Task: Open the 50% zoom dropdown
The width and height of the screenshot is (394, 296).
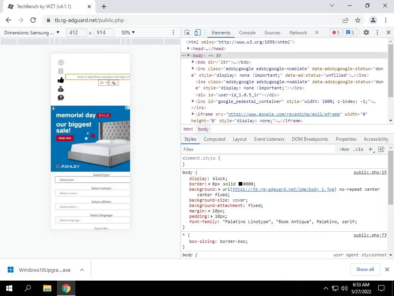Action: (128, 32)
